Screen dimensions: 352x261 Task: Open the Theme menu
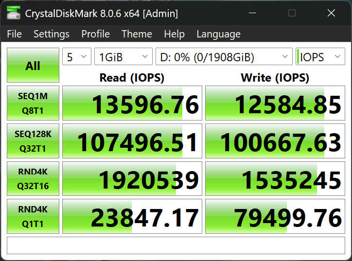[x=137, y=34]
